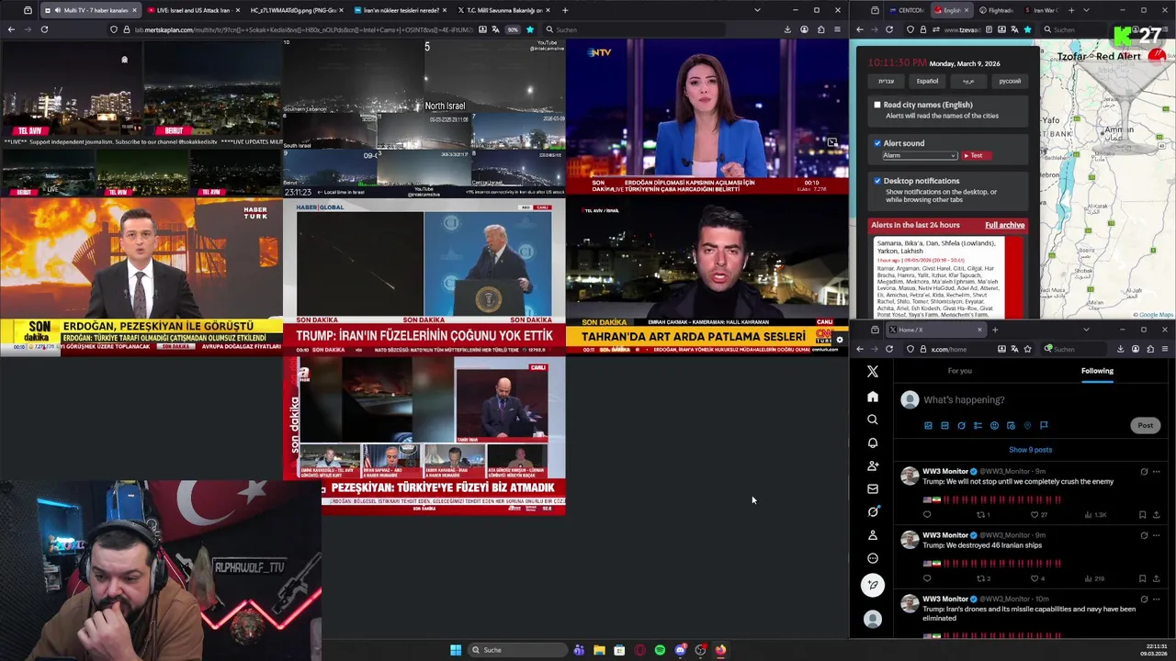Click the round compose post button
1176x661 pixels.
pyautogui.click(x=873, y=585)
